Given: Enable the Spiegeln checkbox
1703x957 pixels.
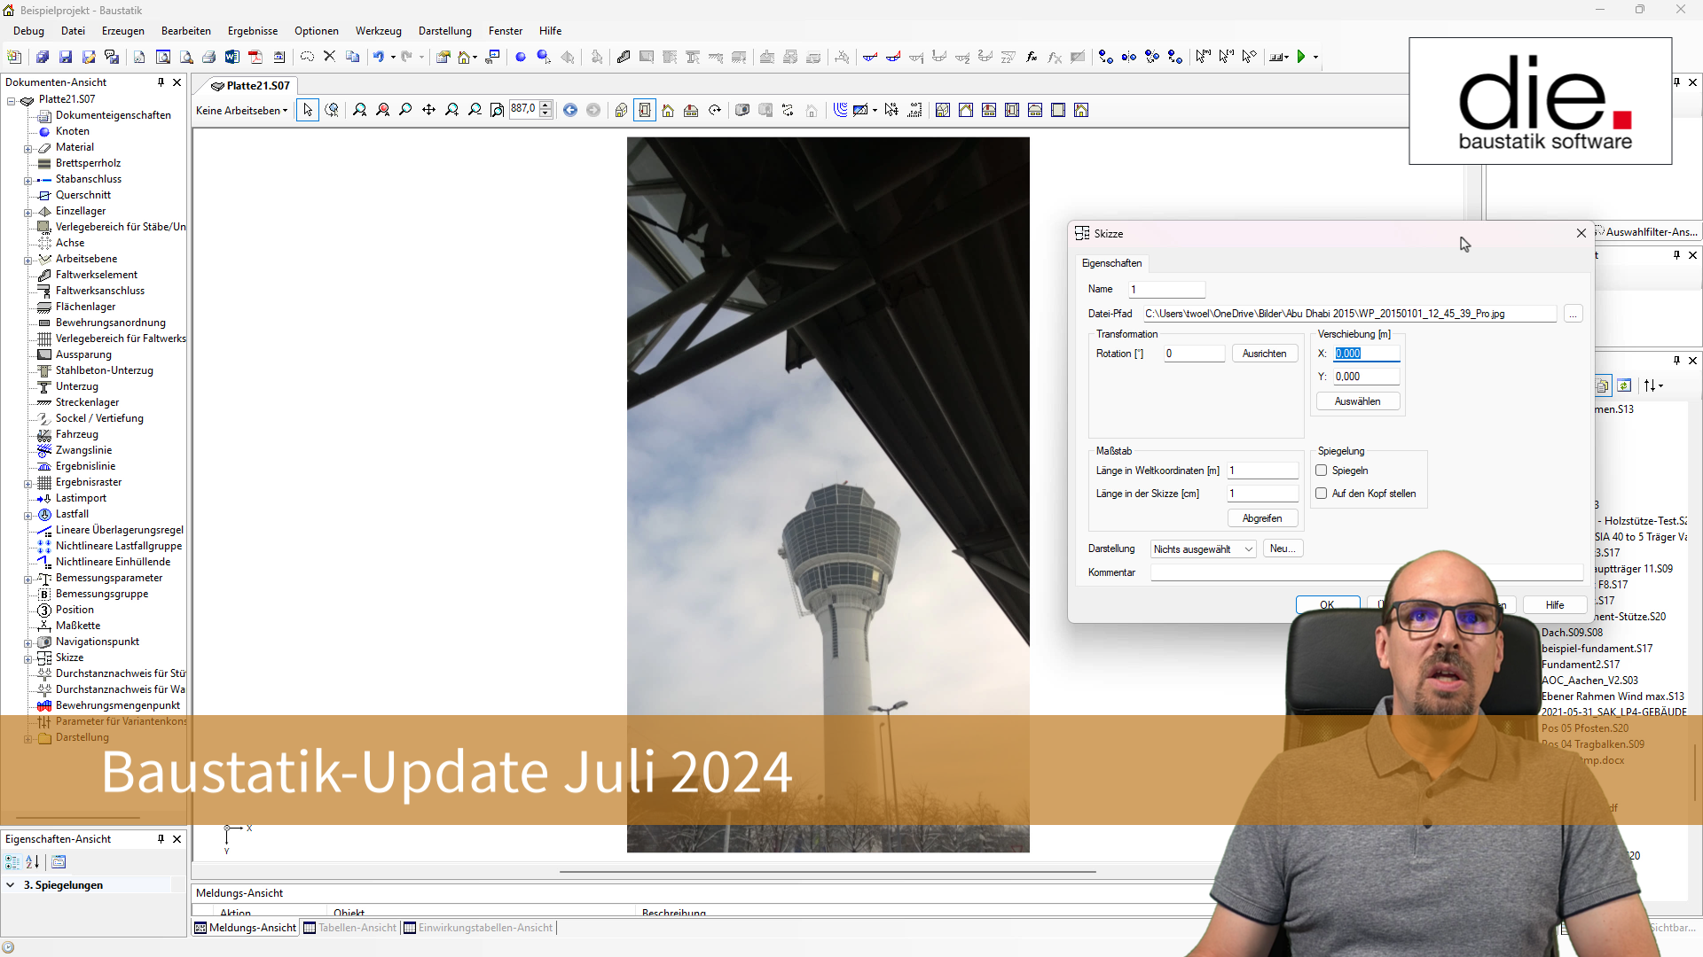Looking at the screenshot, I should click(x=1322, y=471).
